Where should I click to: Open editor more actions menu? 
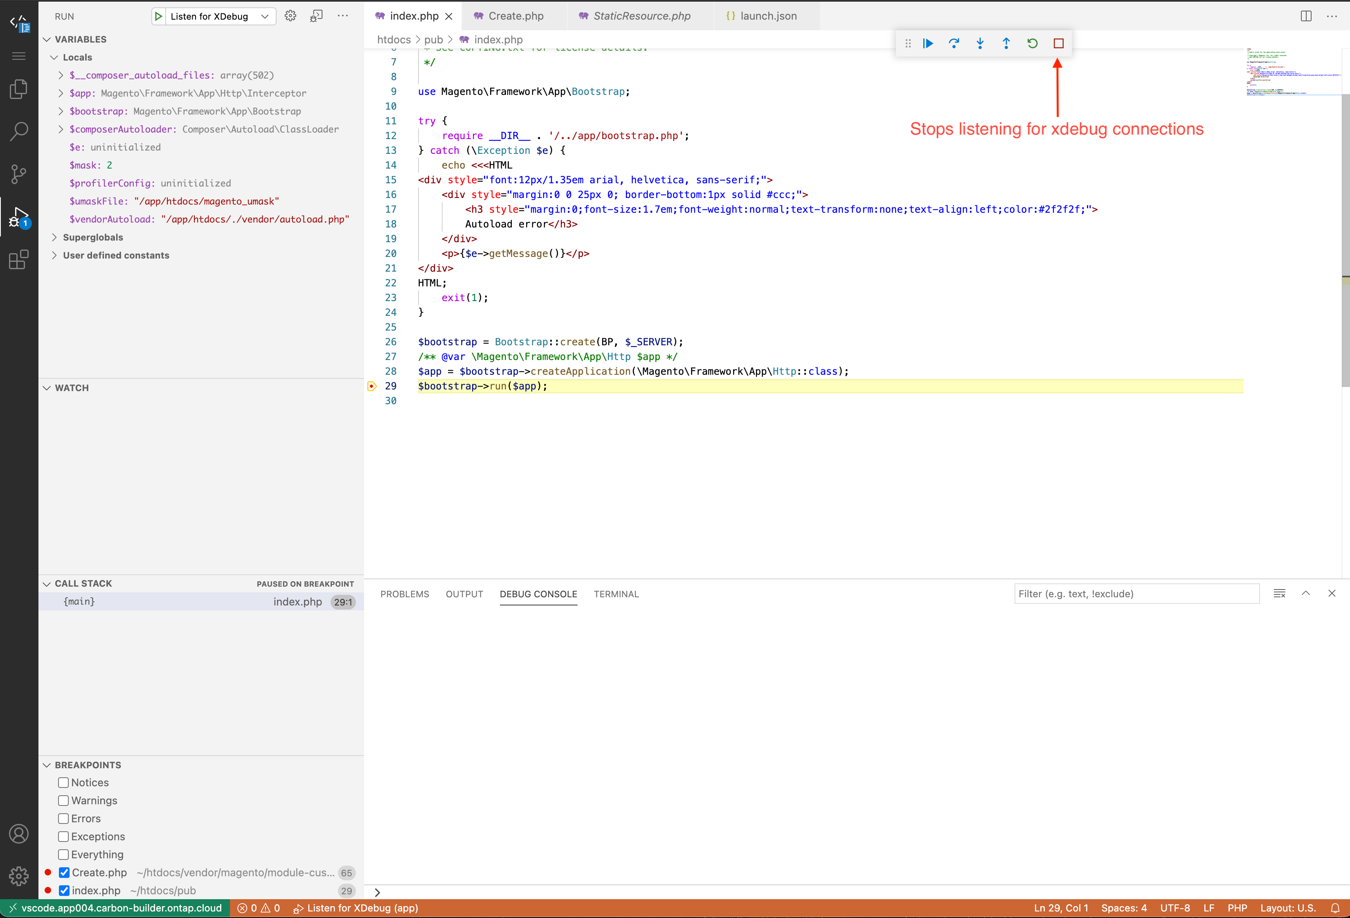click(1332, 16)
